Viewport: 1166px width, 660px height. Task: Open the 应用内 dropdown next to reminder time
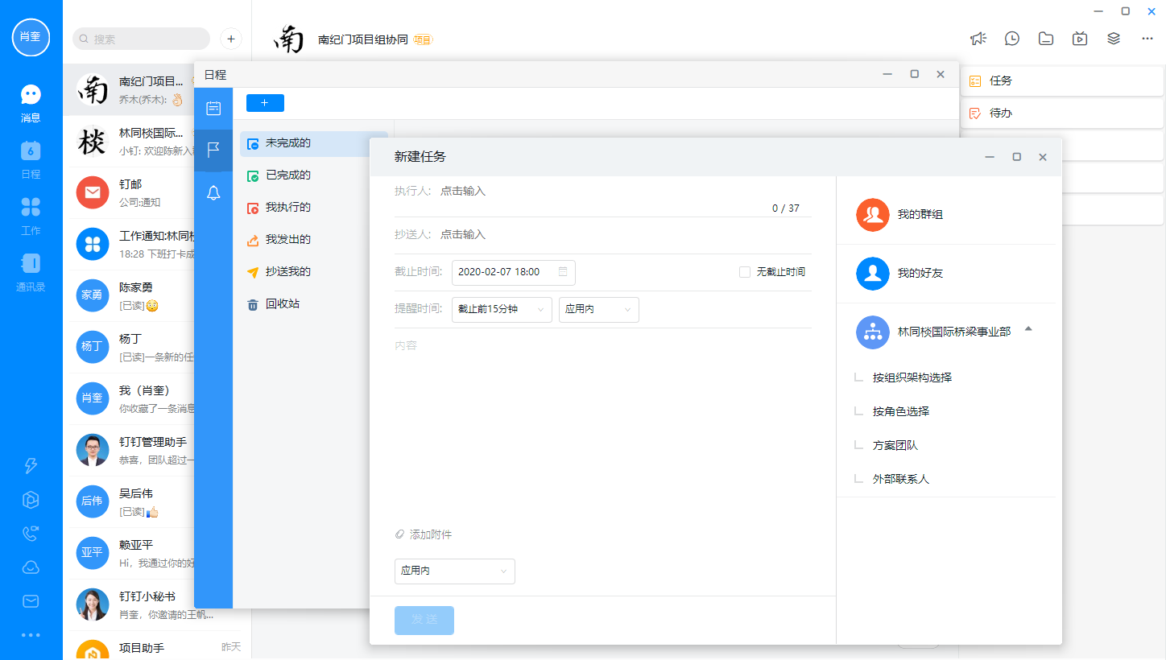click(599, 309)
